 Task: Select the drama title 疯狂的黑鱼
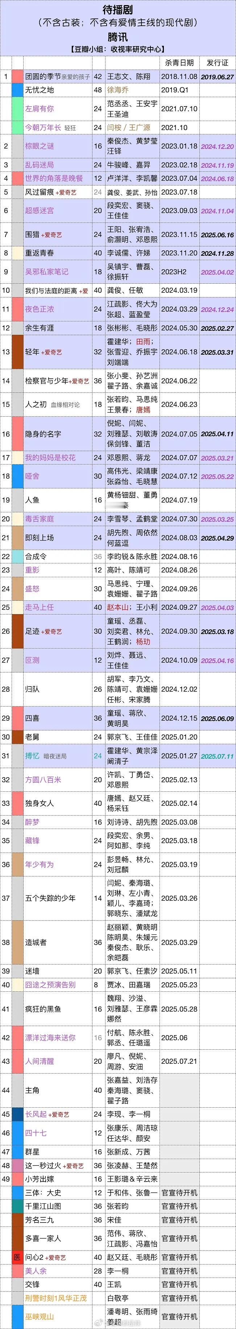[43, 1009]
